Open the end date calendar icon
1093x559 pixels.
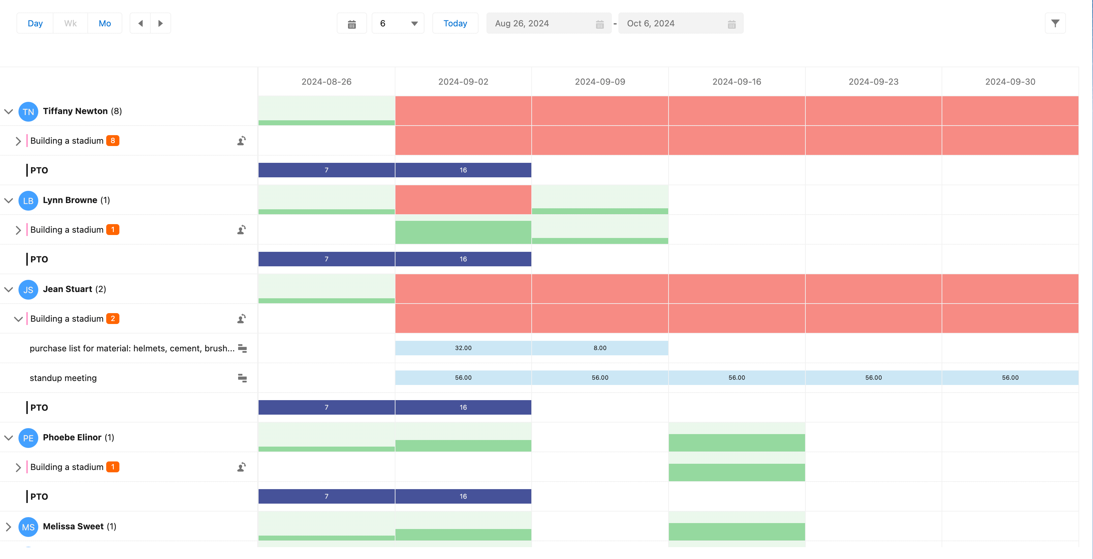[732, 24]
